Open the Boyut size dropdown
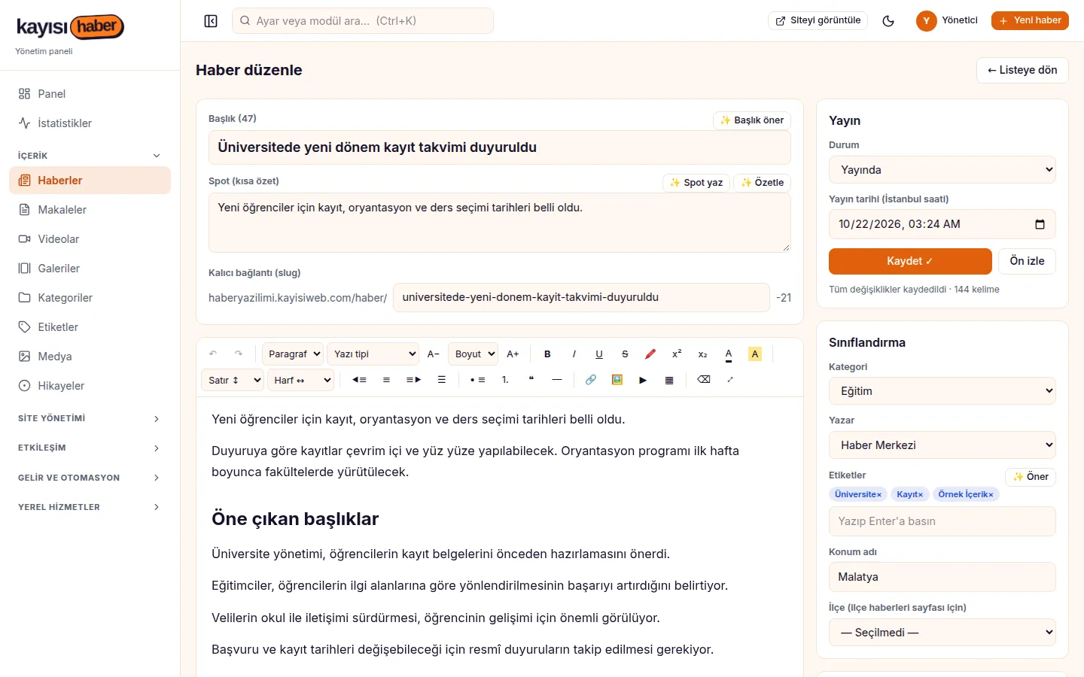This screenshot has width=1084, height=677. tap(473, 354)
